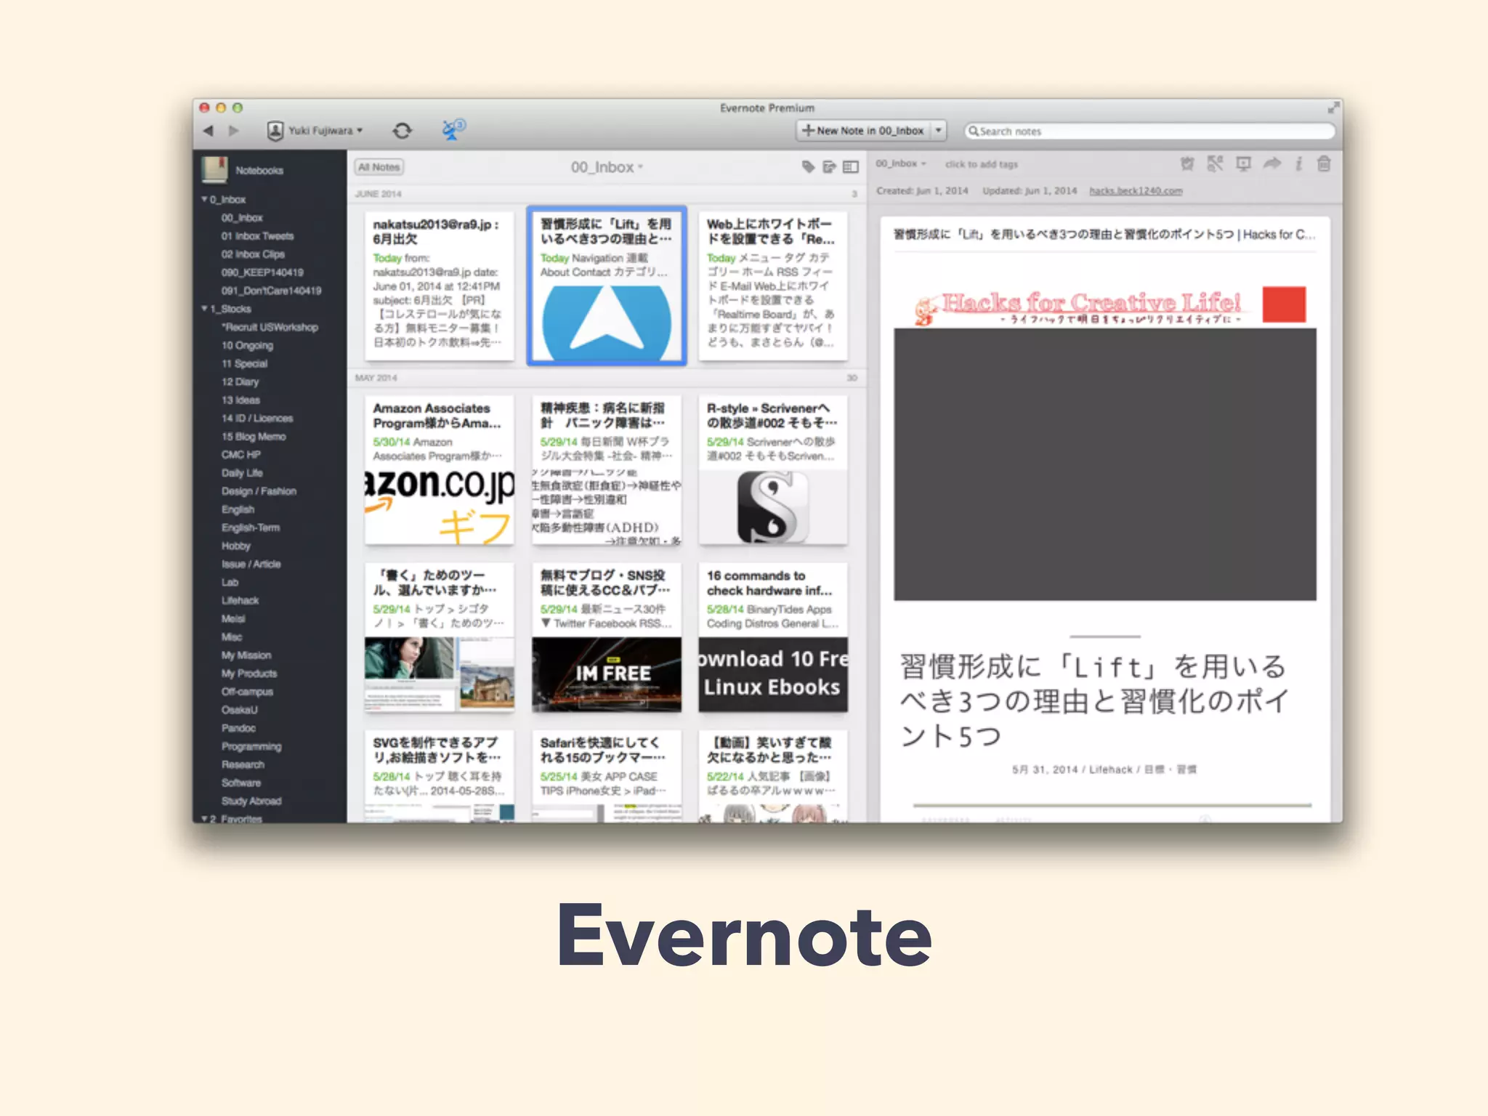Focus the Search notes field

tap(1149, 132)
